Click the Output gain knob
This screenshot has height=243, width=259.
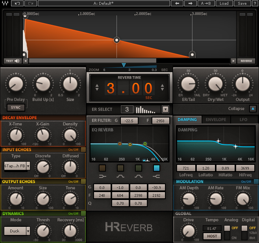point(242,84)
